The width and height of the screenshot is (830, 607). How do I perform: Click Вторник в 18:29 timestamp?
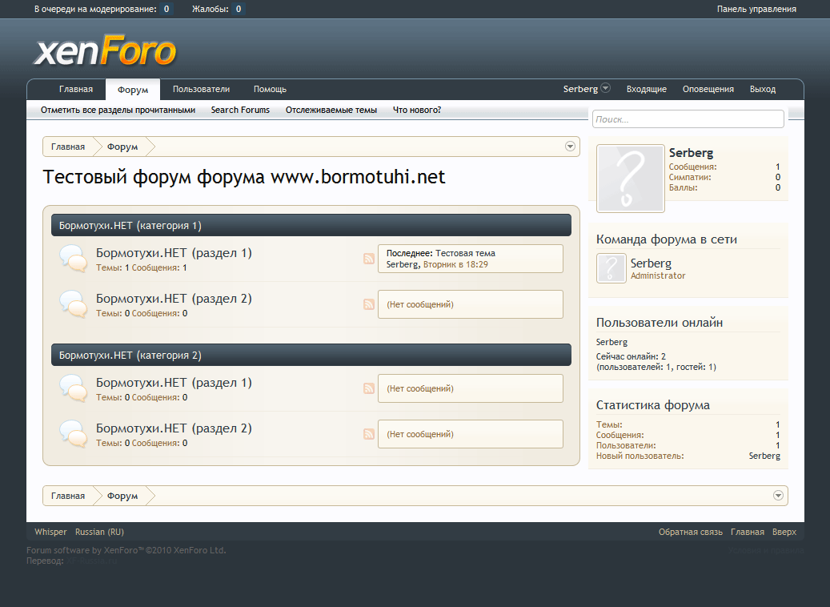[x=455, y=264]
